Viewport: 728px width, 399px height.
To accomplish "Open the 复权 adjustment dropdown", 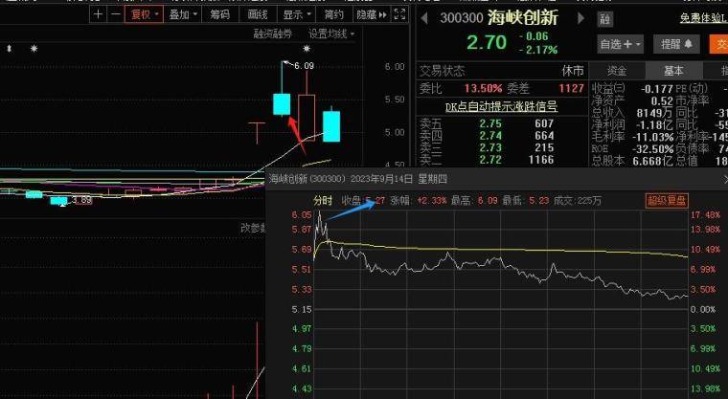I will tap(144, 15).
